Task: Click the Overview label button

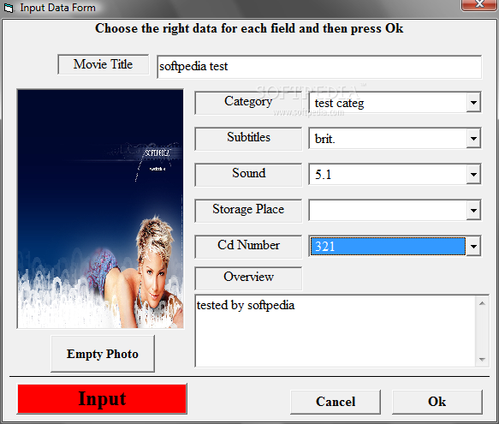Action: click(x=248, y=278)
